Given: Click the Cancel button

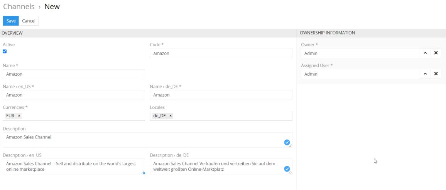Looking at the screenshot, I should click(x=29, y=21).
